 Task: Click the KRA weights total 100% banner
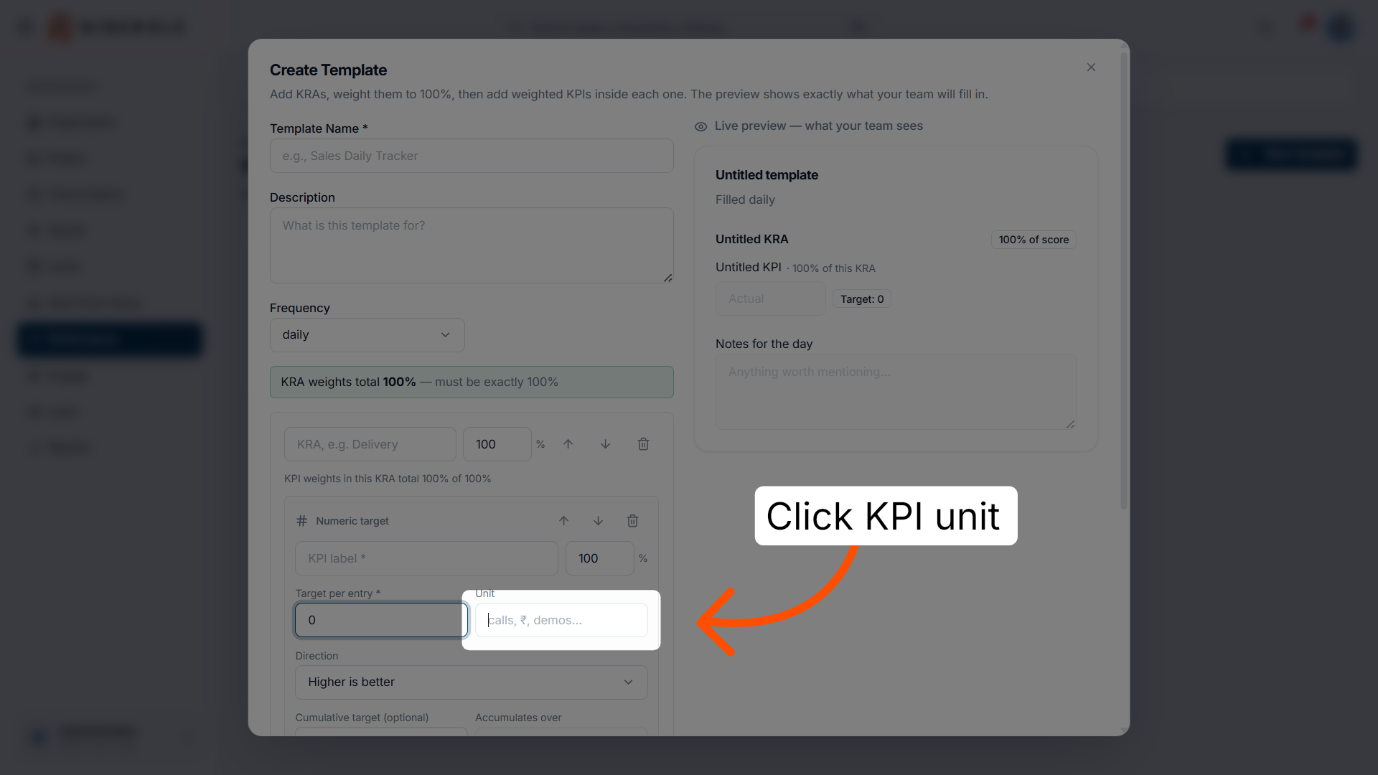[x=472, y=382]
